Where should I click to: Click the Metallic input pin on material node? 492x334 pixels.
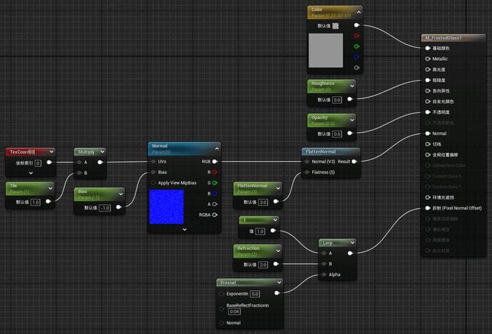coord(428,59)
